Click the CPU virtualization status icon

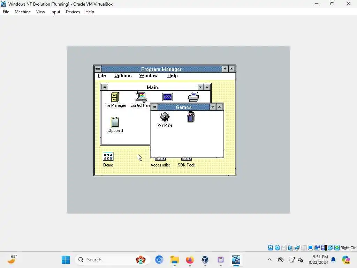coord(324,247)
